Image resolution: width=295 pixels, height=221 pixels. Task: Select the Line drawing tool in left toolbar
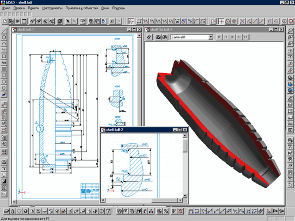(x=4, y=31)
